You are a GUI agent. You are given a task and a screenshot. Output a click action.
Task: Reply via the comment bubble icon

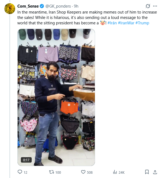tap(20, 172)
